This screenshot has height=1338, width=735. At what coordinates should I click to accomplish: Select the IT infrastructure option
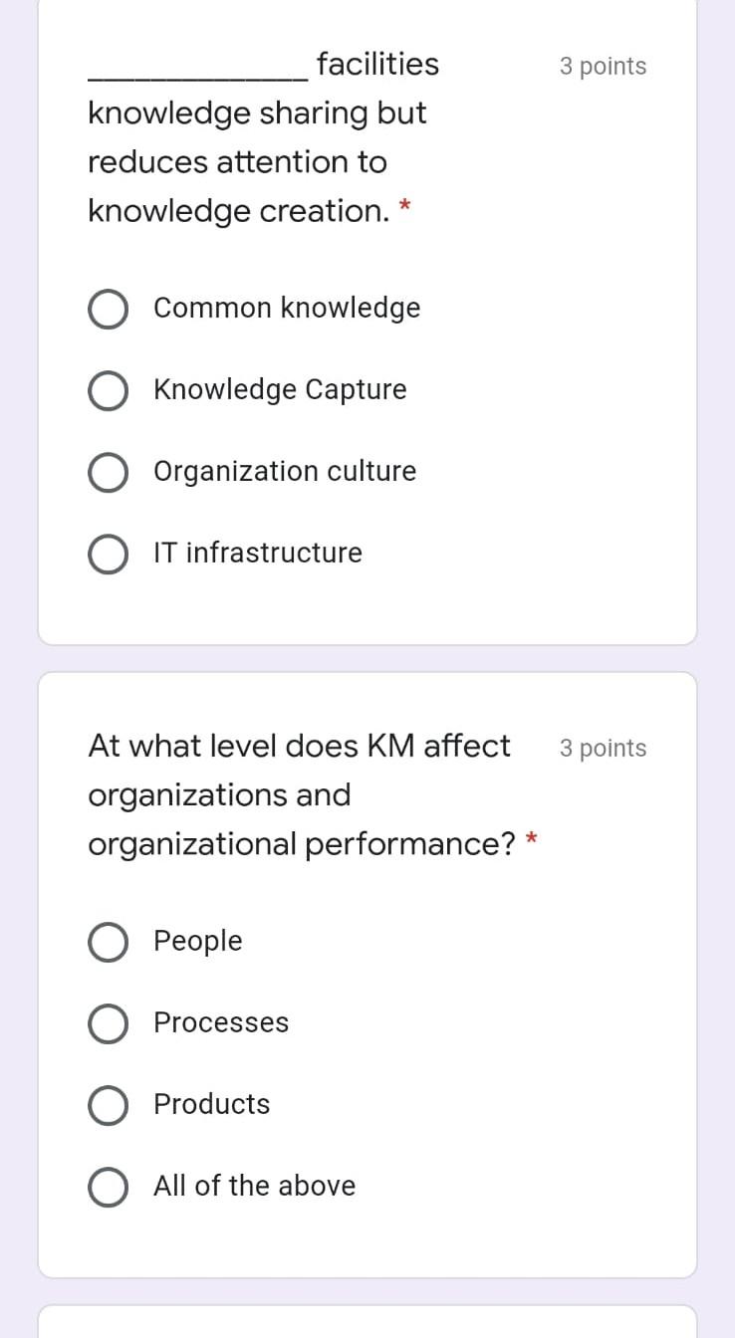click(x=109, y=554)
